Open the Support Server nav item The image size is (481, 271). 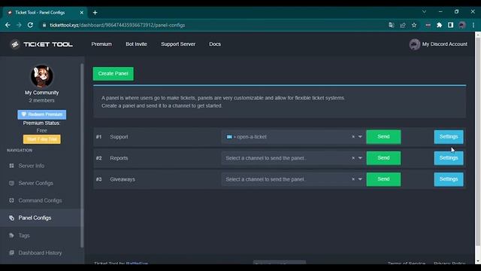click(178, 44)
